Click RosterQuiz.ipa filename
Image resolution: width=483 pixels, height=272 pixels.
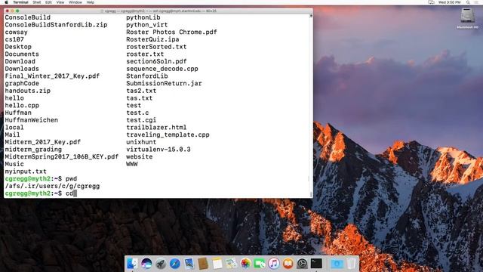coord(152,39)
